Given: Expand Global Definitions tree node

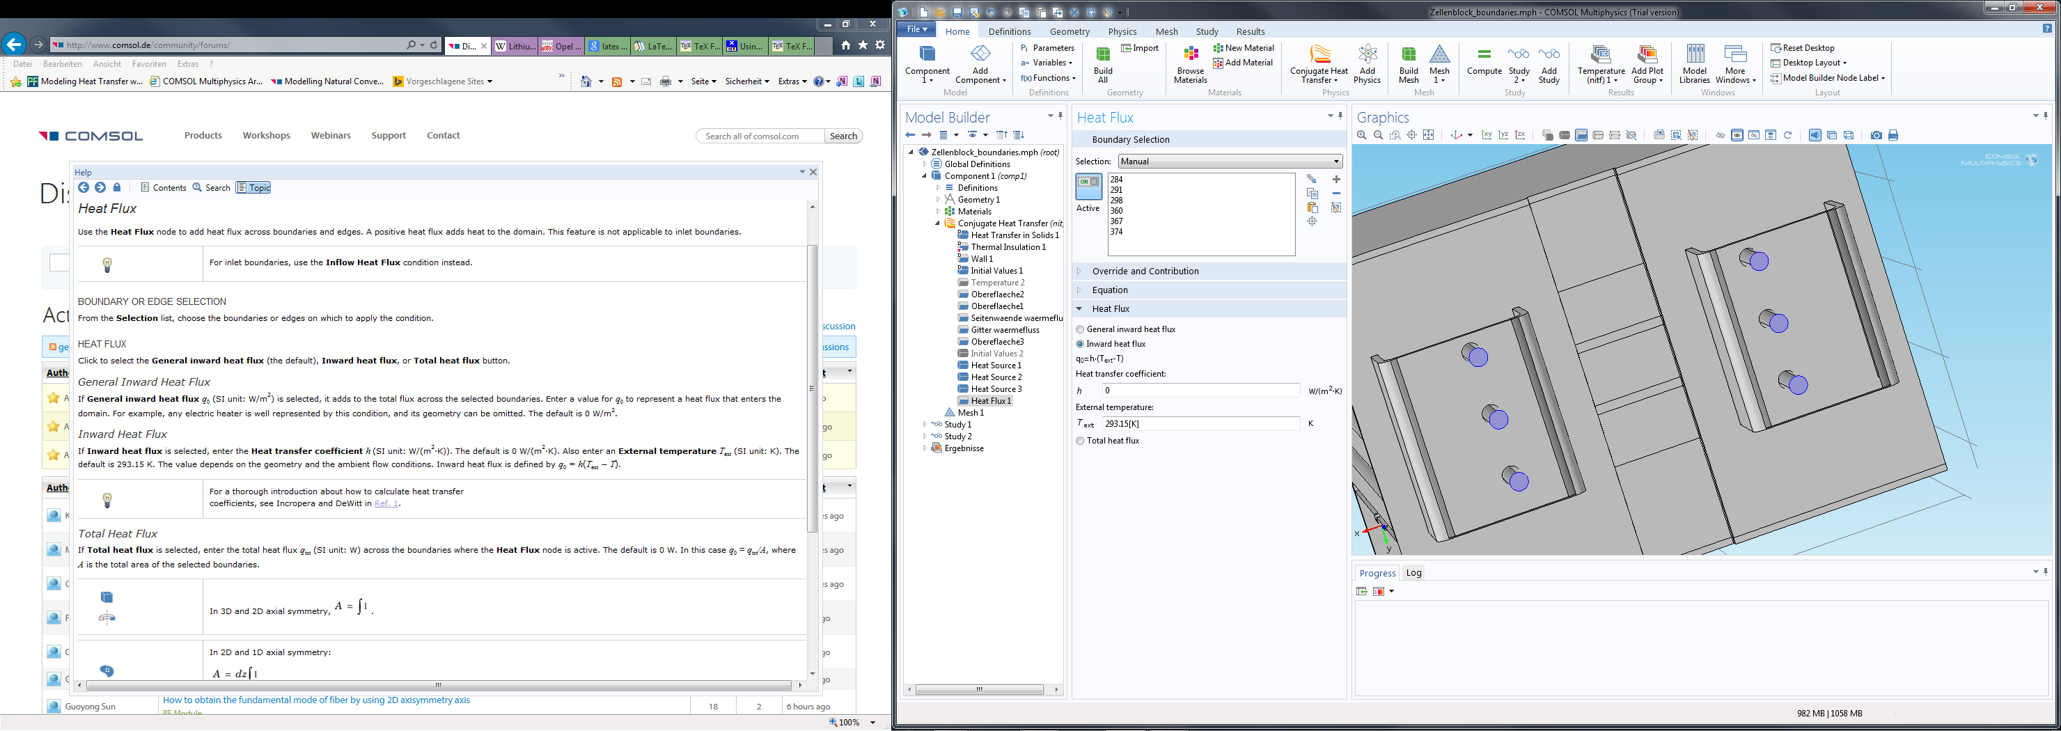Looking at the screenshot, I should pyautogui.click(x=925, y=164).
